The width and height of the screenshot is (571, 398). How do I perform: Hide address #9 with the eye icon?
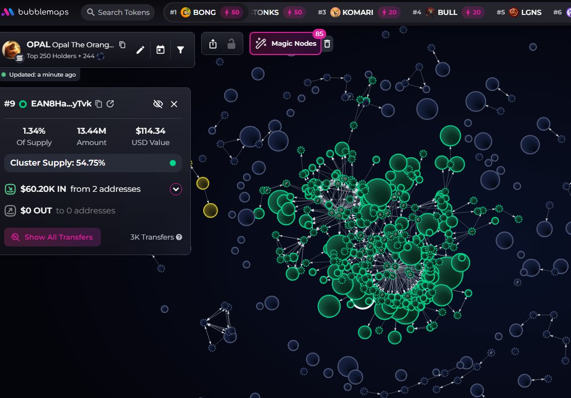[x=158, y=104]
